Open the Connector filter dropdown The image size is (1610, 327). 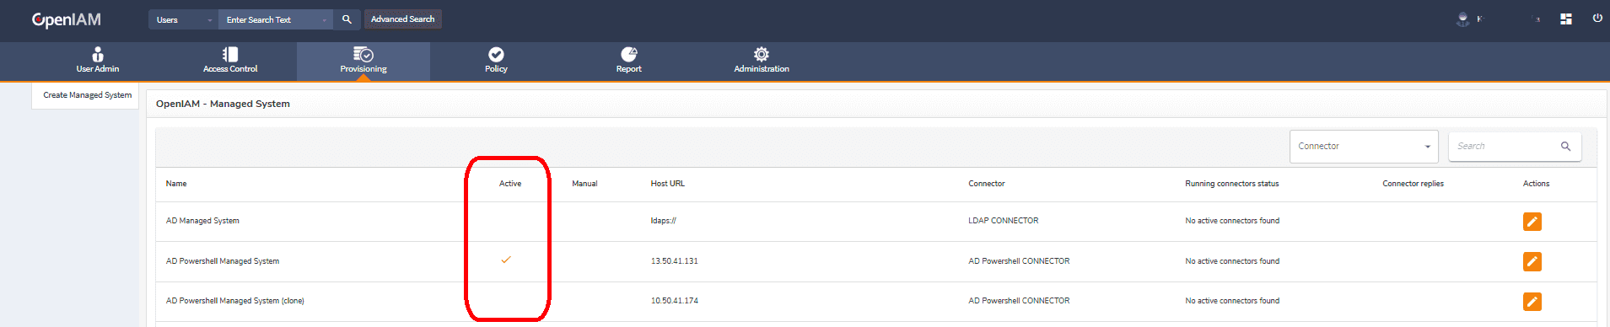(1364, 147)
